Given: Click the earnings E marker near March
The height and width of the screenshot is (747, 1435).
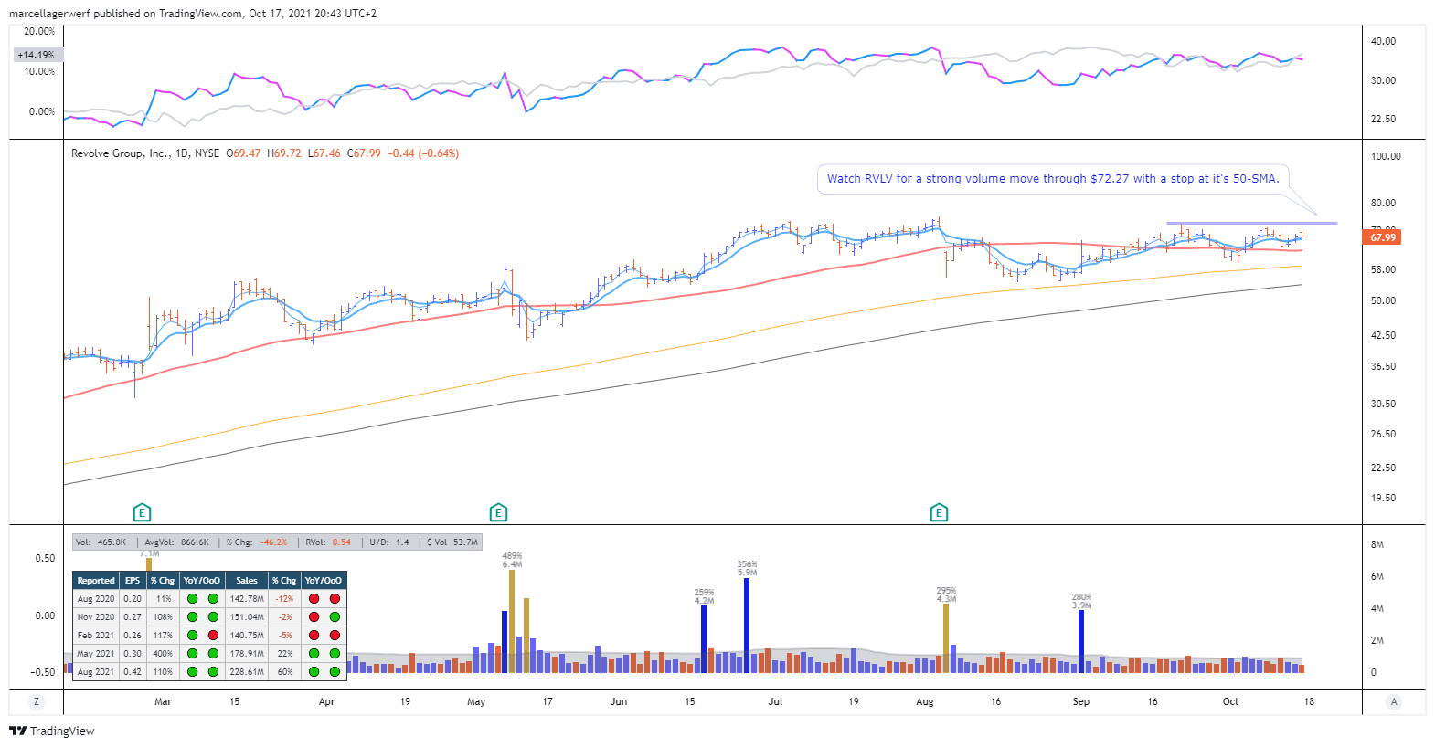Looking at the screenshot, I should [x=142, y=512].
